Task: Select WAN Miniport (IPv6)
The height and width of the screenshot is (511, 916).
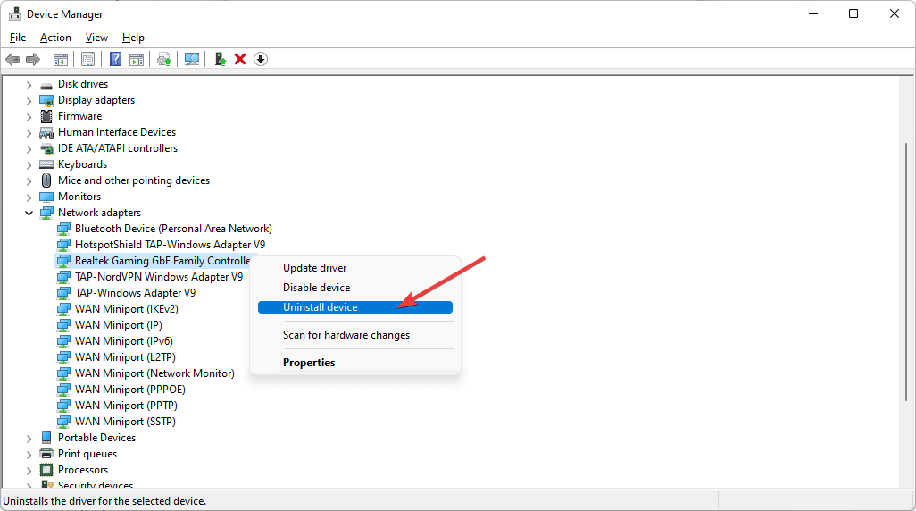Action: (x=124, y=341)
